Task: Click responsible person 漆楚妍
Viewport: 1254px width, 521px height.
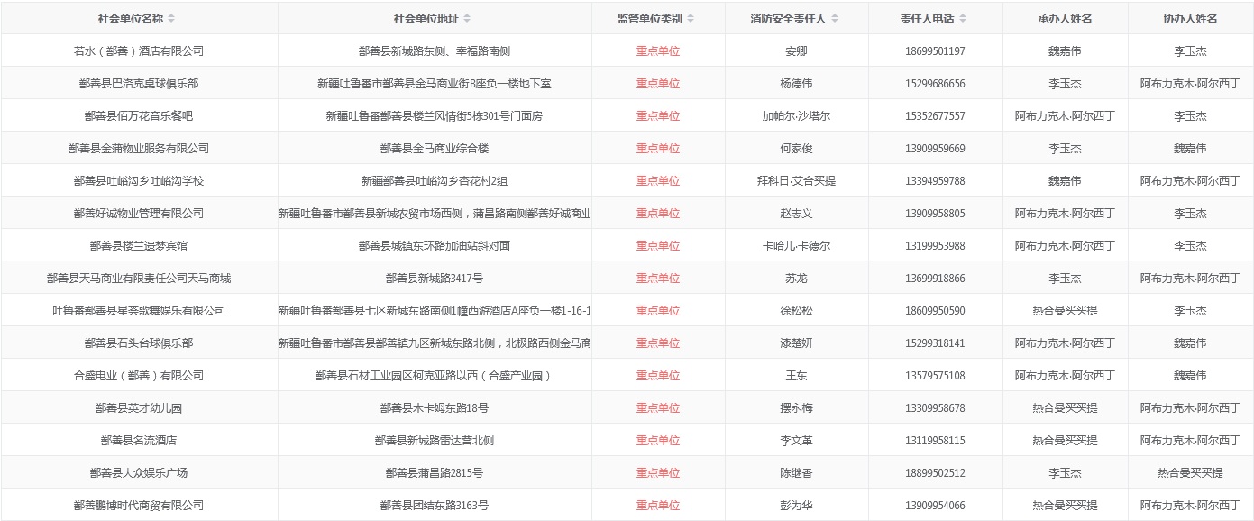Action: coord(796,343)
